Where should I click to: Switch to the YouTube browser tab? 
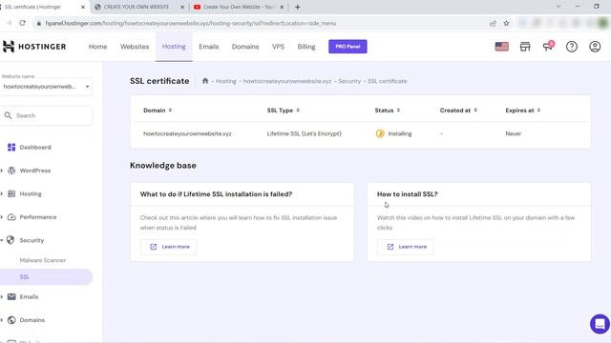pyautogui.click(x=239, y=7)
